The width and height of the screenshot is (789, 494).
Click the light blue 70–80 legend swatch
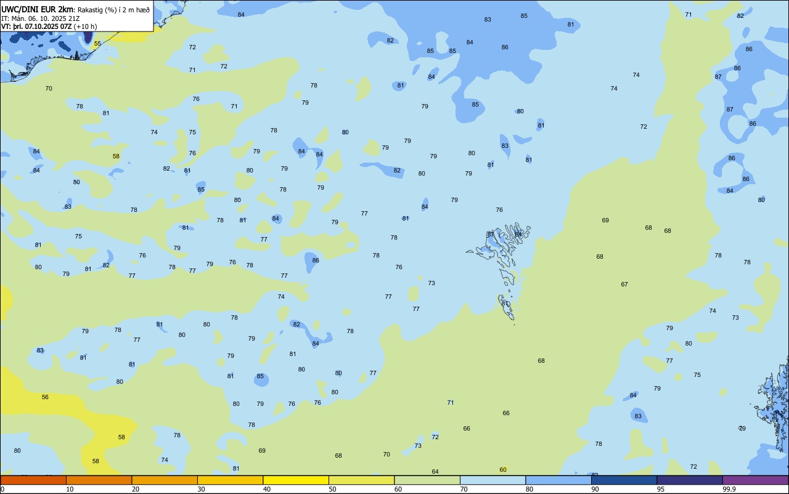point(493,480)
